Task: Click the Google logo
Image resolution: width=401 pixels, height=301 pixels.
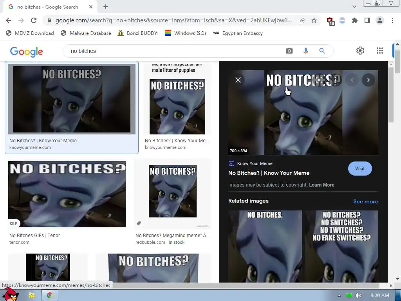Action: click(x=27, y=51)
